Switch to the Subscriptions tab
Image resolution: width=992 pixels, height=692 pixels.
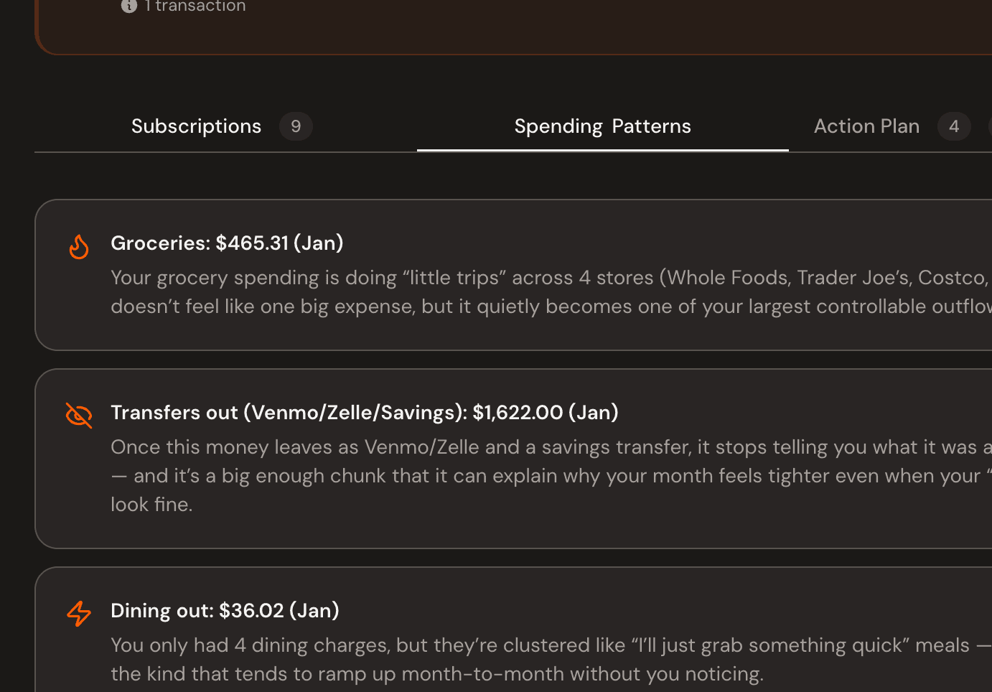(x=196, y=126)
